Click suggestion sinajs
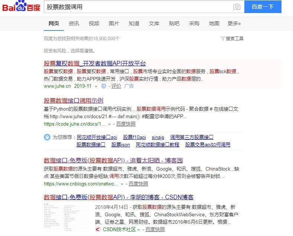Image resolution: width=293 pixels, height=236 pixels. pyautogui.click(x=158, y=137)
